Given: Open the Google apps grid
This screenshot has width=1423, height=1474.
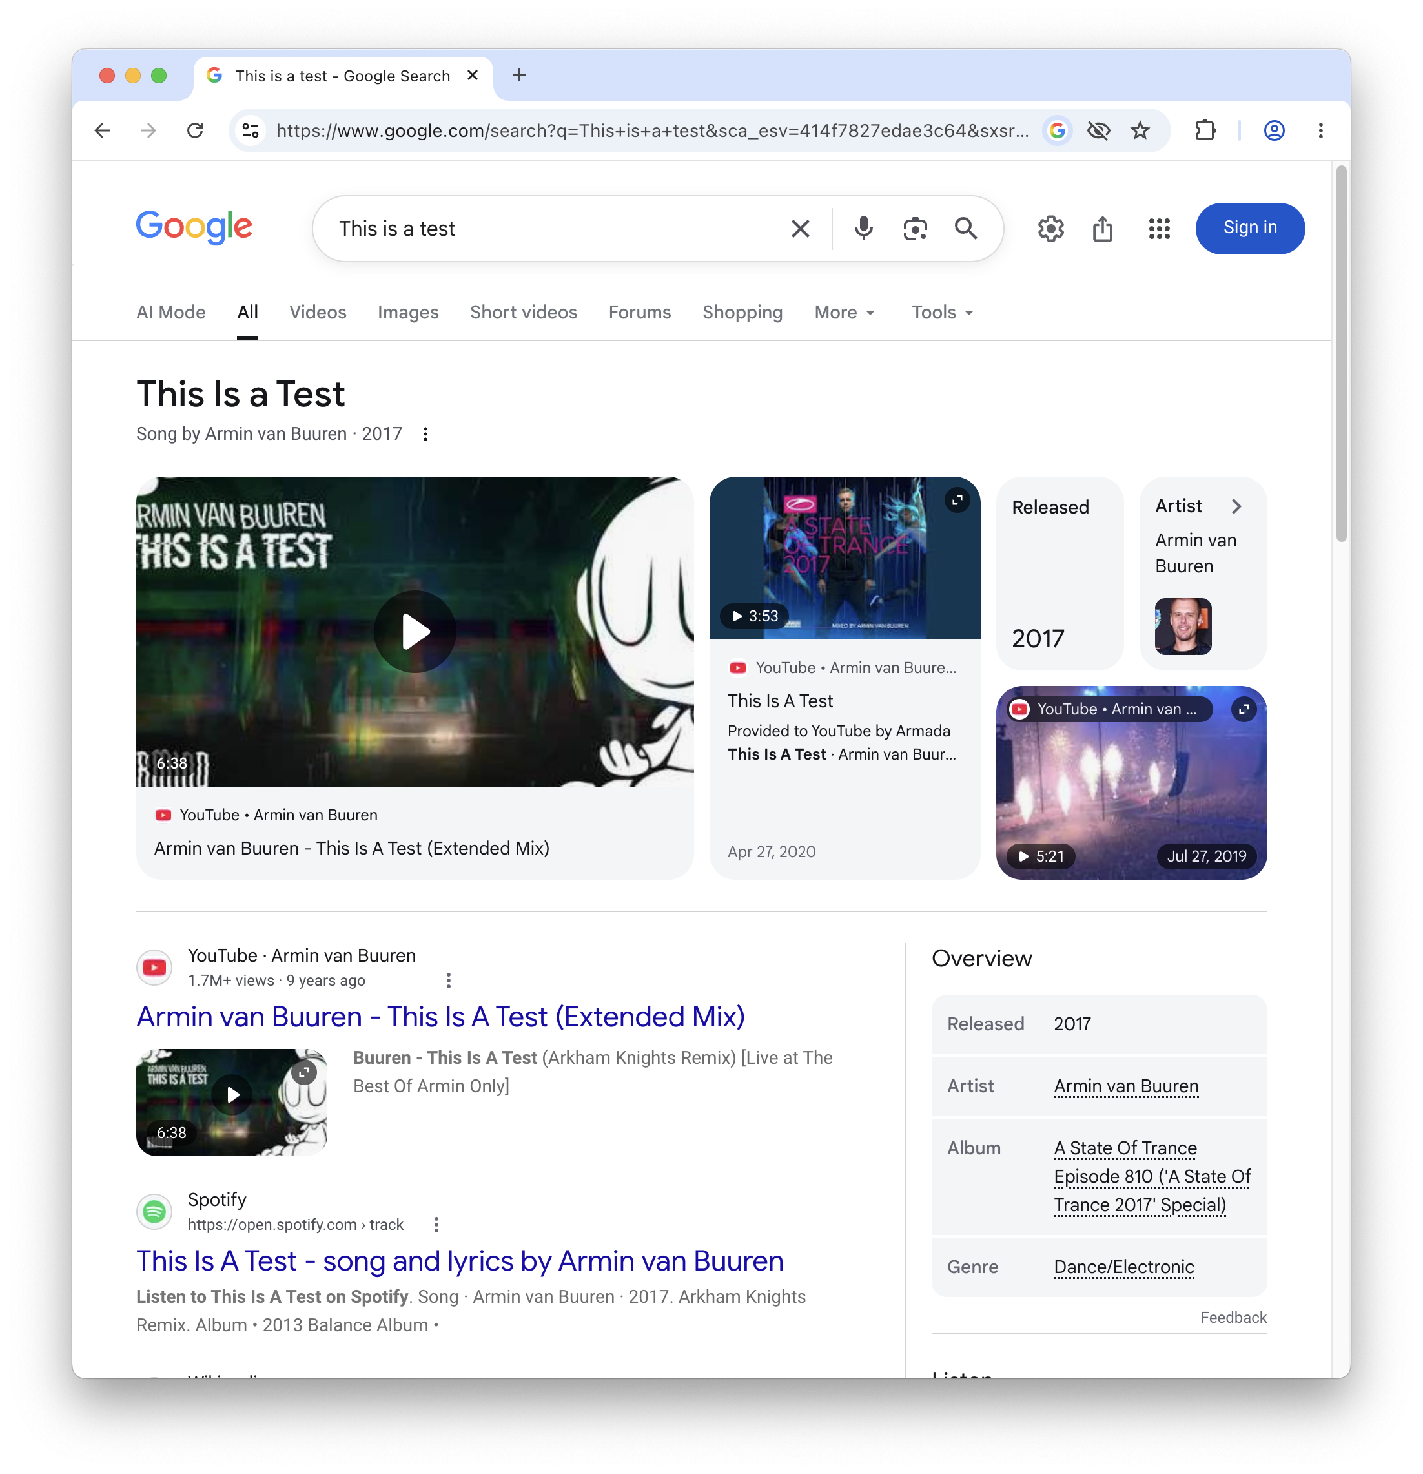Looking at the screenshot, I should pos(1159,229).
